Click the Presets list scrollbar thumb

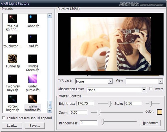click(x=50, y=104)
